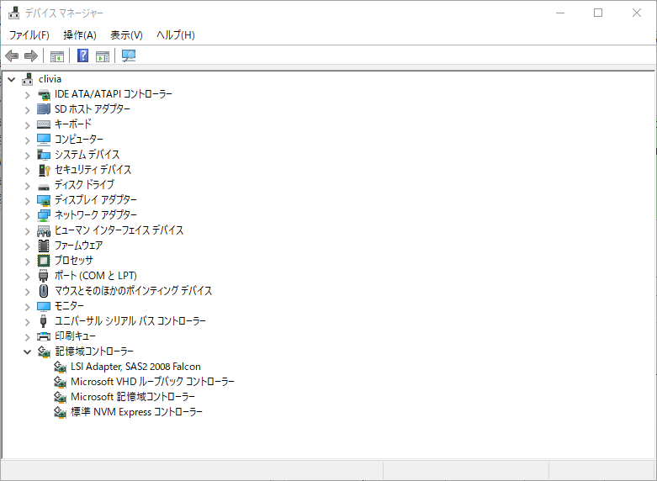Click the ディスプレイ アダプター icon

tap(44, 200)
